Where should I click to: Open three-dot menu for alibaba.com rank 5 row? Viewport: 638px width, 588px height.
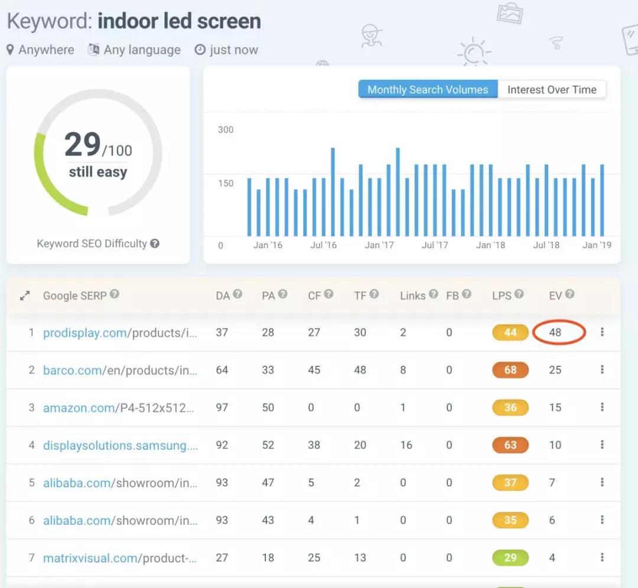[x=602, y=482]
